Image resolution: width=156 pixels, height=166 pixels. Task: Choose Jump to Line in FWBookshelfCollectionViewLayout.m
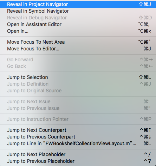pyautogui.click(x=78, y=143)
